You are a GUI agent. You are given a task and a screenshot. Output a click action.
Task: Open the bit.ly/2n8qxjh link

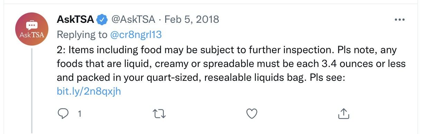coord(89,92)
